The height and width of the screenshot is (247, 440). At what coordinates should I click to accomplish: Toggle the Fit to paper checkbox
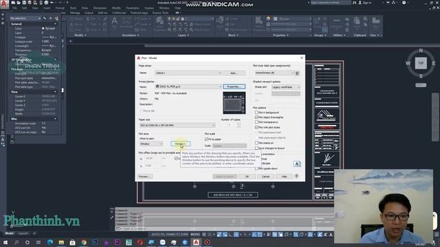[x=206, y=139]
